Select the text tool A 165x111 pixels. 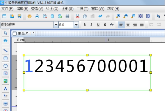click(x=5, y=89)
